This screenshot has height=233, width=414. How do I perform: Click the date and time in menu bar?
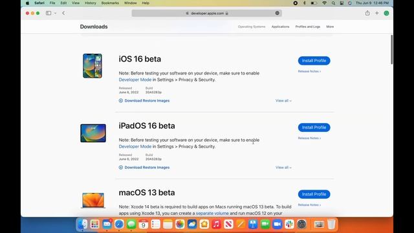pos(372,3)
